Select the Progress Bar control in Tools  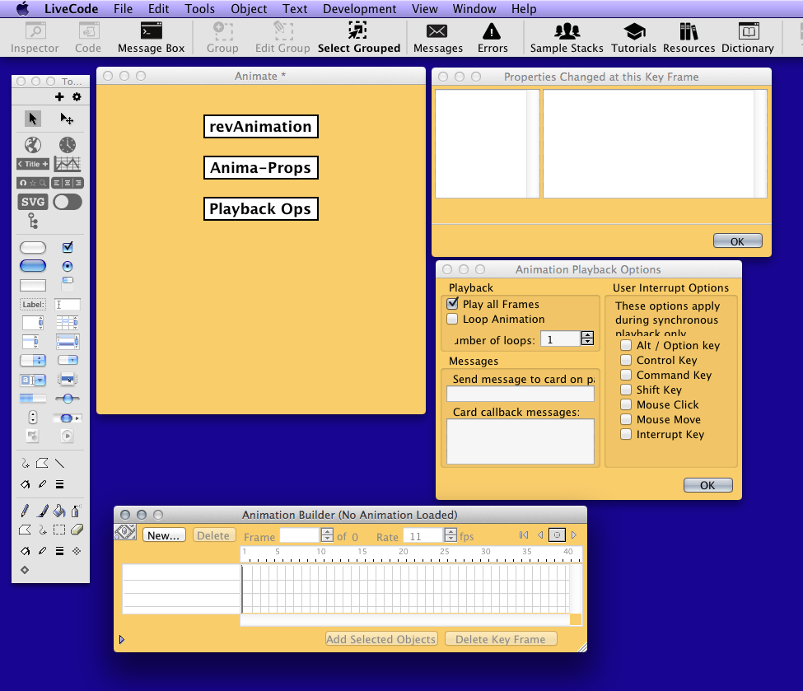pyautogui.click(x=33, y=399)
